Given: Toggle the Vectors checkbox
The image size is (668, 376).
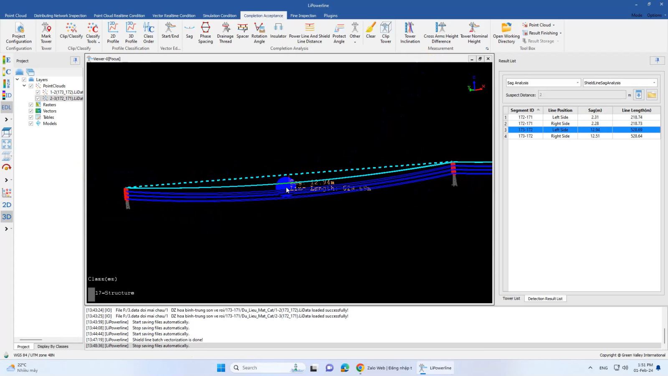Looking at the screenshot, I should tap(31, 111).
